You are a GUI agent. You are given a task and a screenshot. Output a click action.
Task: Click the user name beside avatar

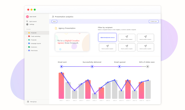click(x=33, y=17)
